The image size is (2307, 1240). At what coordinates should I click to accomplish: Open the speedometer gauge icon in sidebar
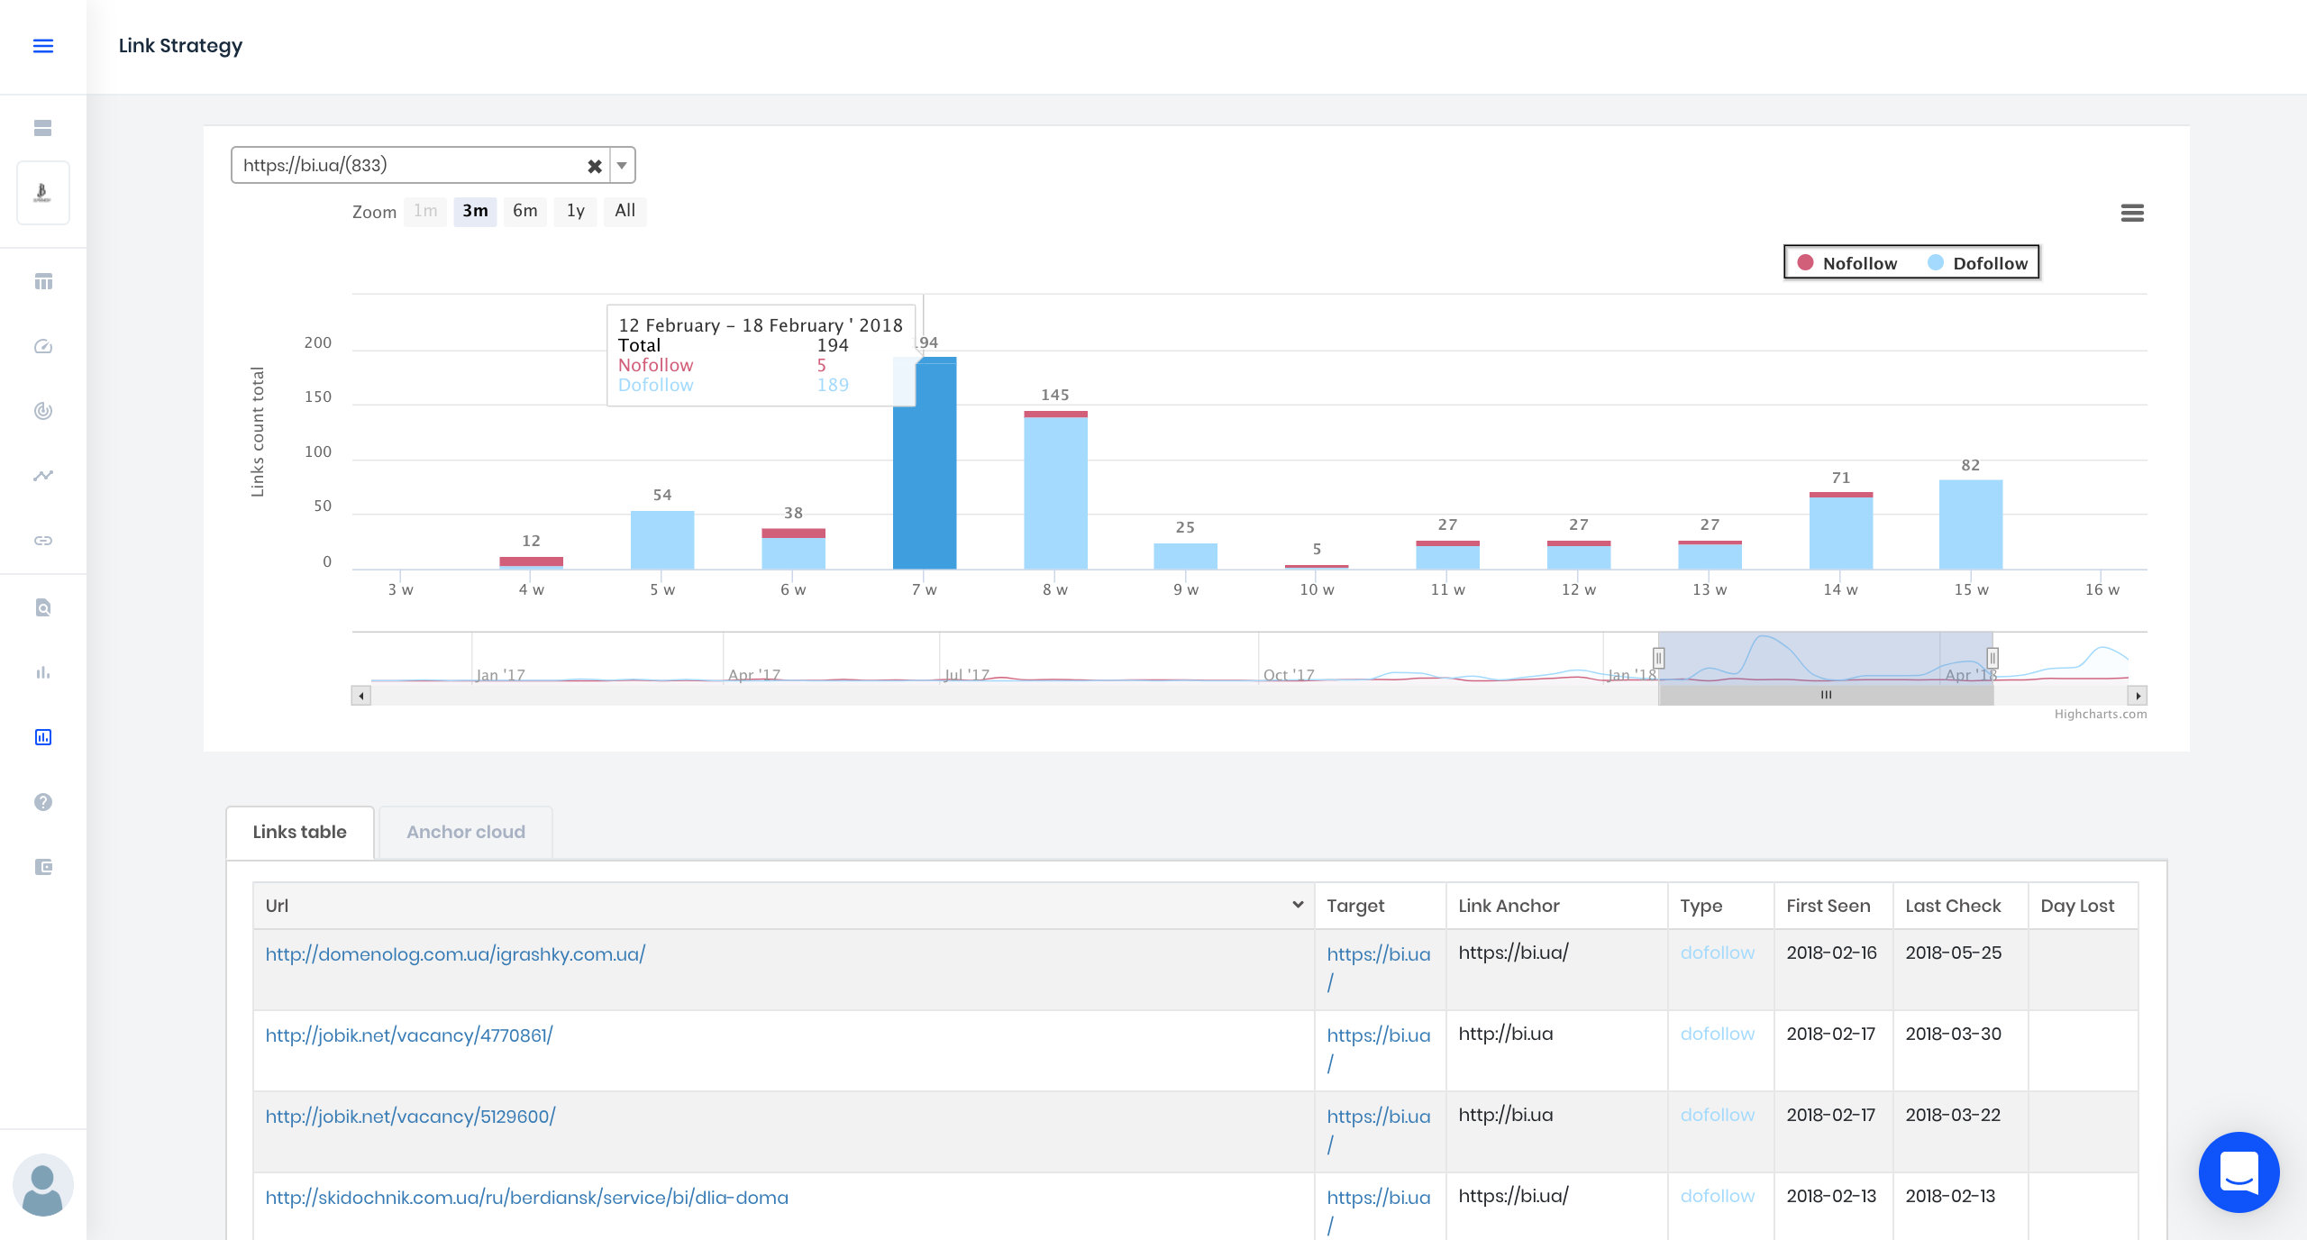coord(43,347)
